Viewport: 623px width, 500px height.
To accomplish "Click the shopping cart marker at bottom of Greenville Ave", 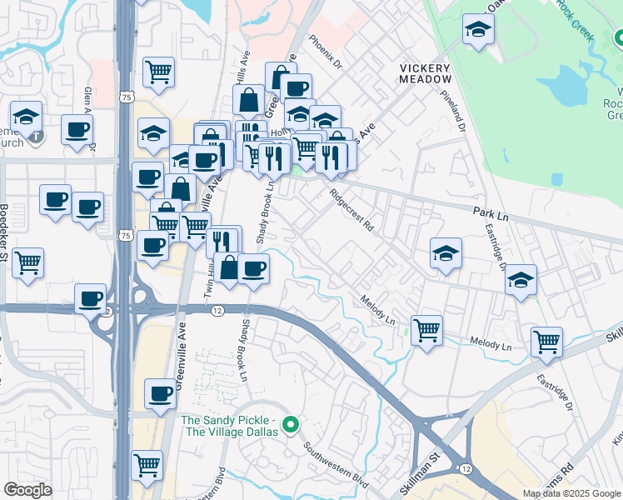I will pos(147,463).
